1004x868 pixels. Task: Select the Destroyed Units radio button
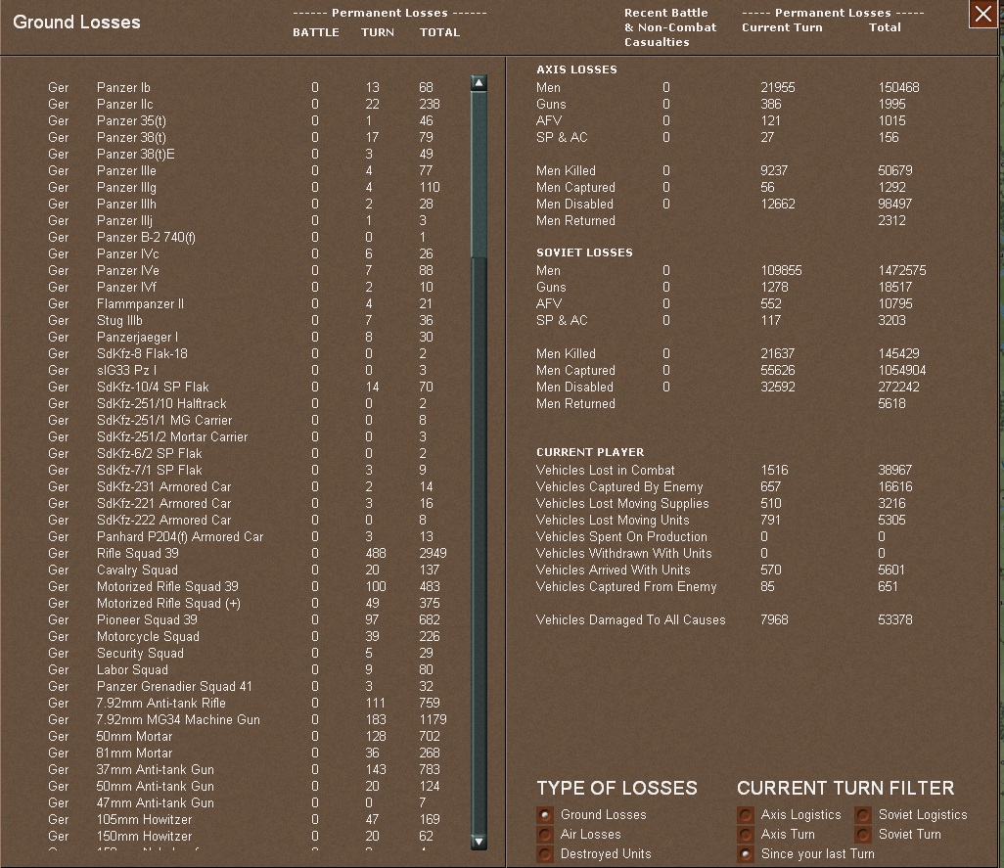coord(545,854)
